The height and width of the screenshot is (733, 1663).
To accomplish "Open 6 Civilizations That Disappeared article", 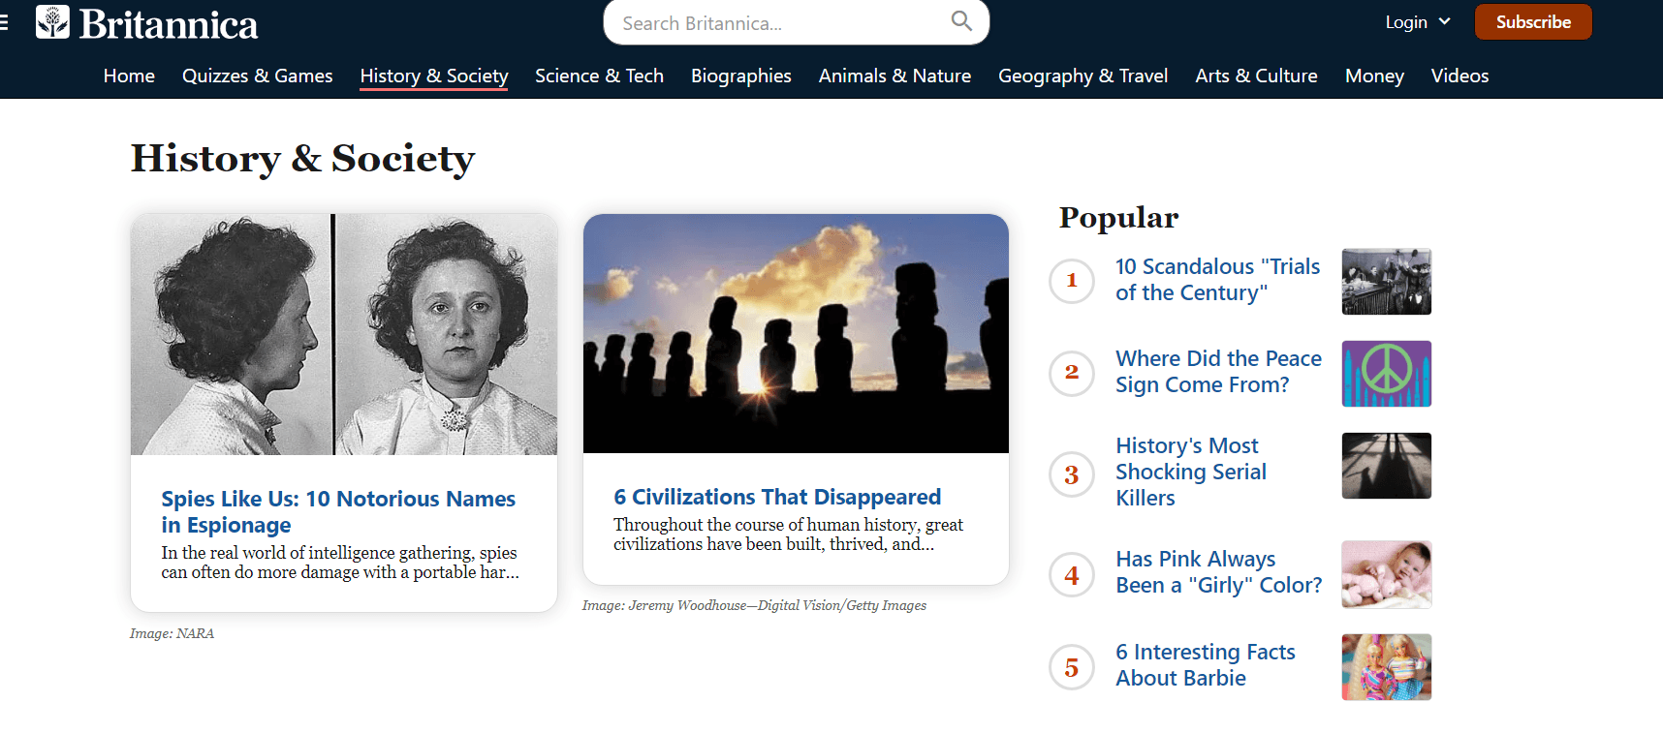I will pyautogui.click(x=776, y=497).
